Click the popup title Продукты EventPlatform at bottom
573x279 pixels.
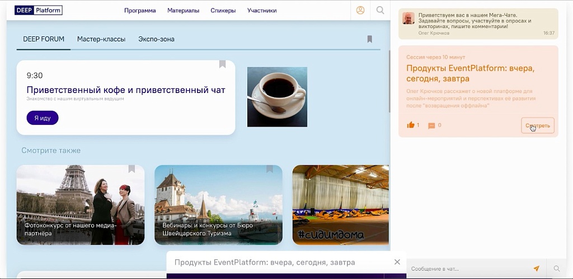[x=265, y=262]
